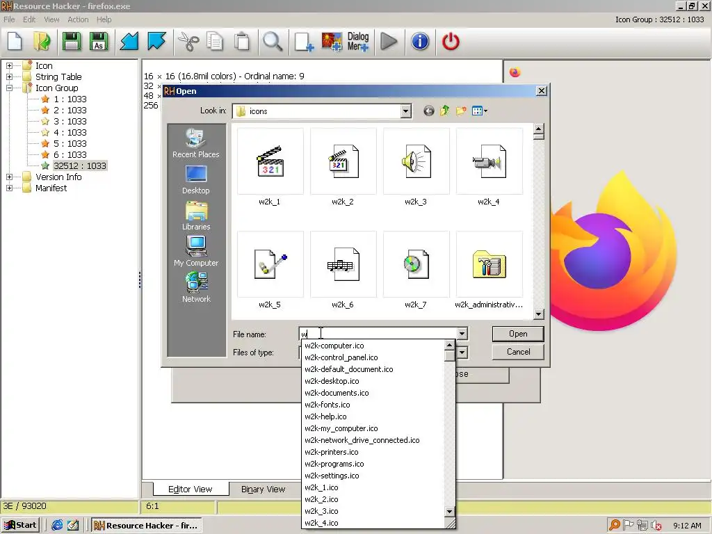Go to Desktop in places sidebar
This screenshot has width=712, height=534.
click(195, 180)
